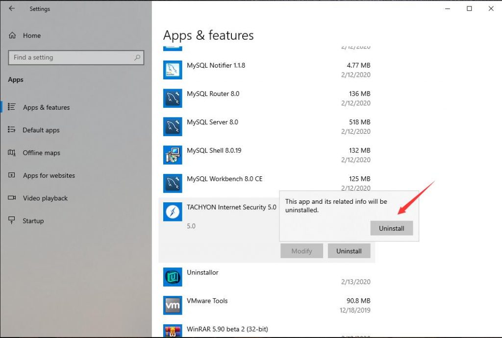
Task: Open Default apps settings
Action: (x=41, y=130)
